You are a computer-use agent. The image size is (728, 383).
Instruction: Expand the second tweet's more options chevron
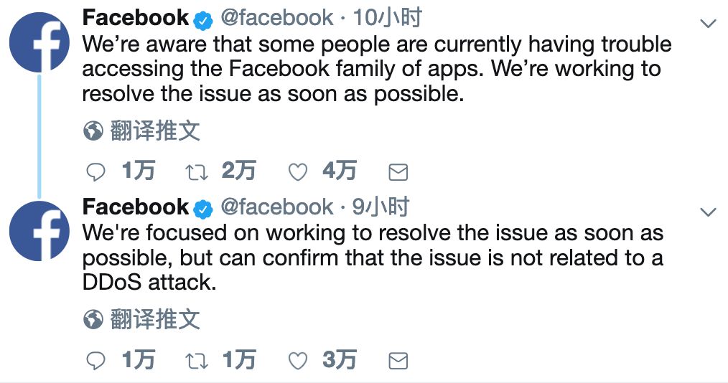708,212
